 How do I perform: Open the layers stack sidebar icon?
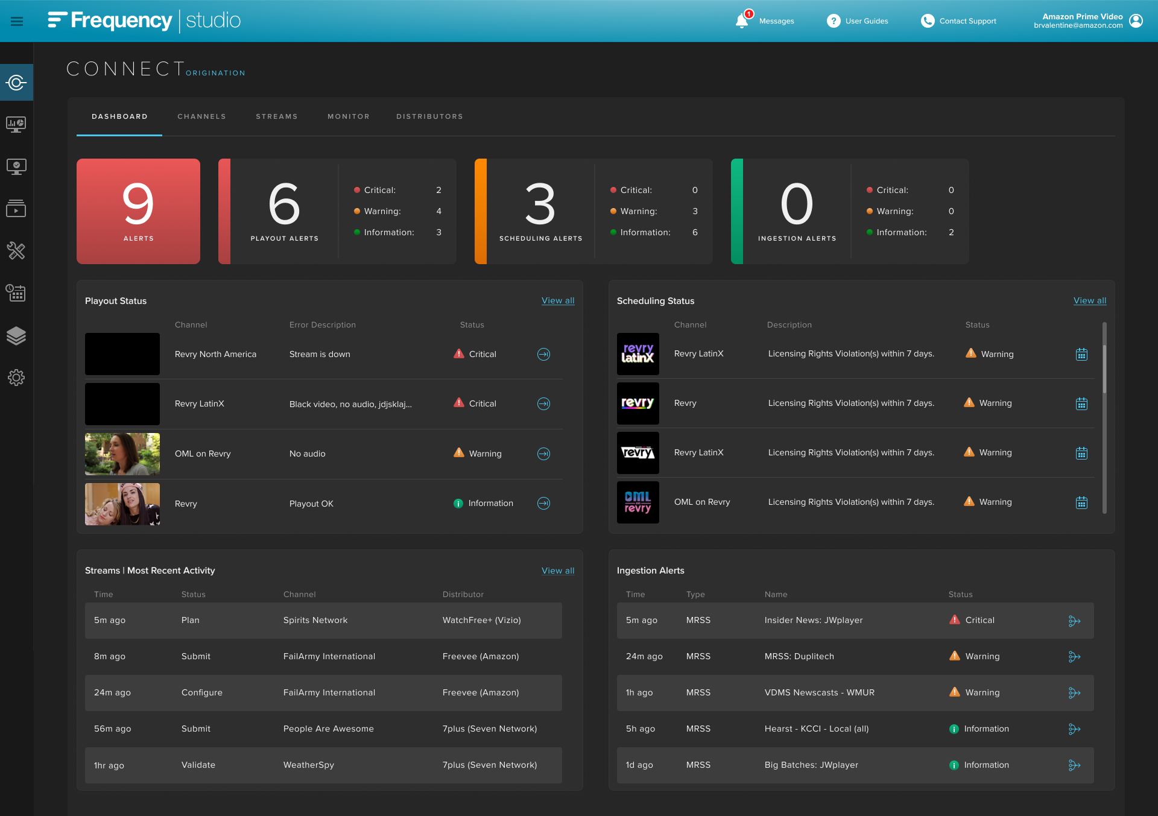[x=16, y=336]
